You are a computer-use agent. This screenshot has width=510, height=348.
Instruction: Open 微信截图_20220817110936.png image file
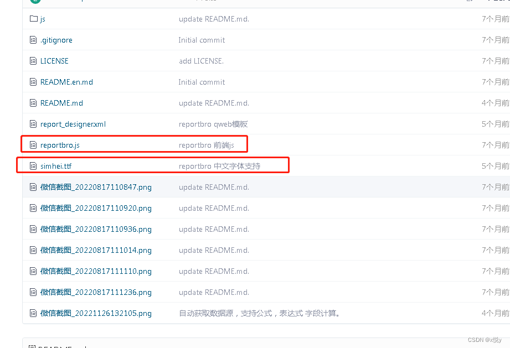coord(96,229)
